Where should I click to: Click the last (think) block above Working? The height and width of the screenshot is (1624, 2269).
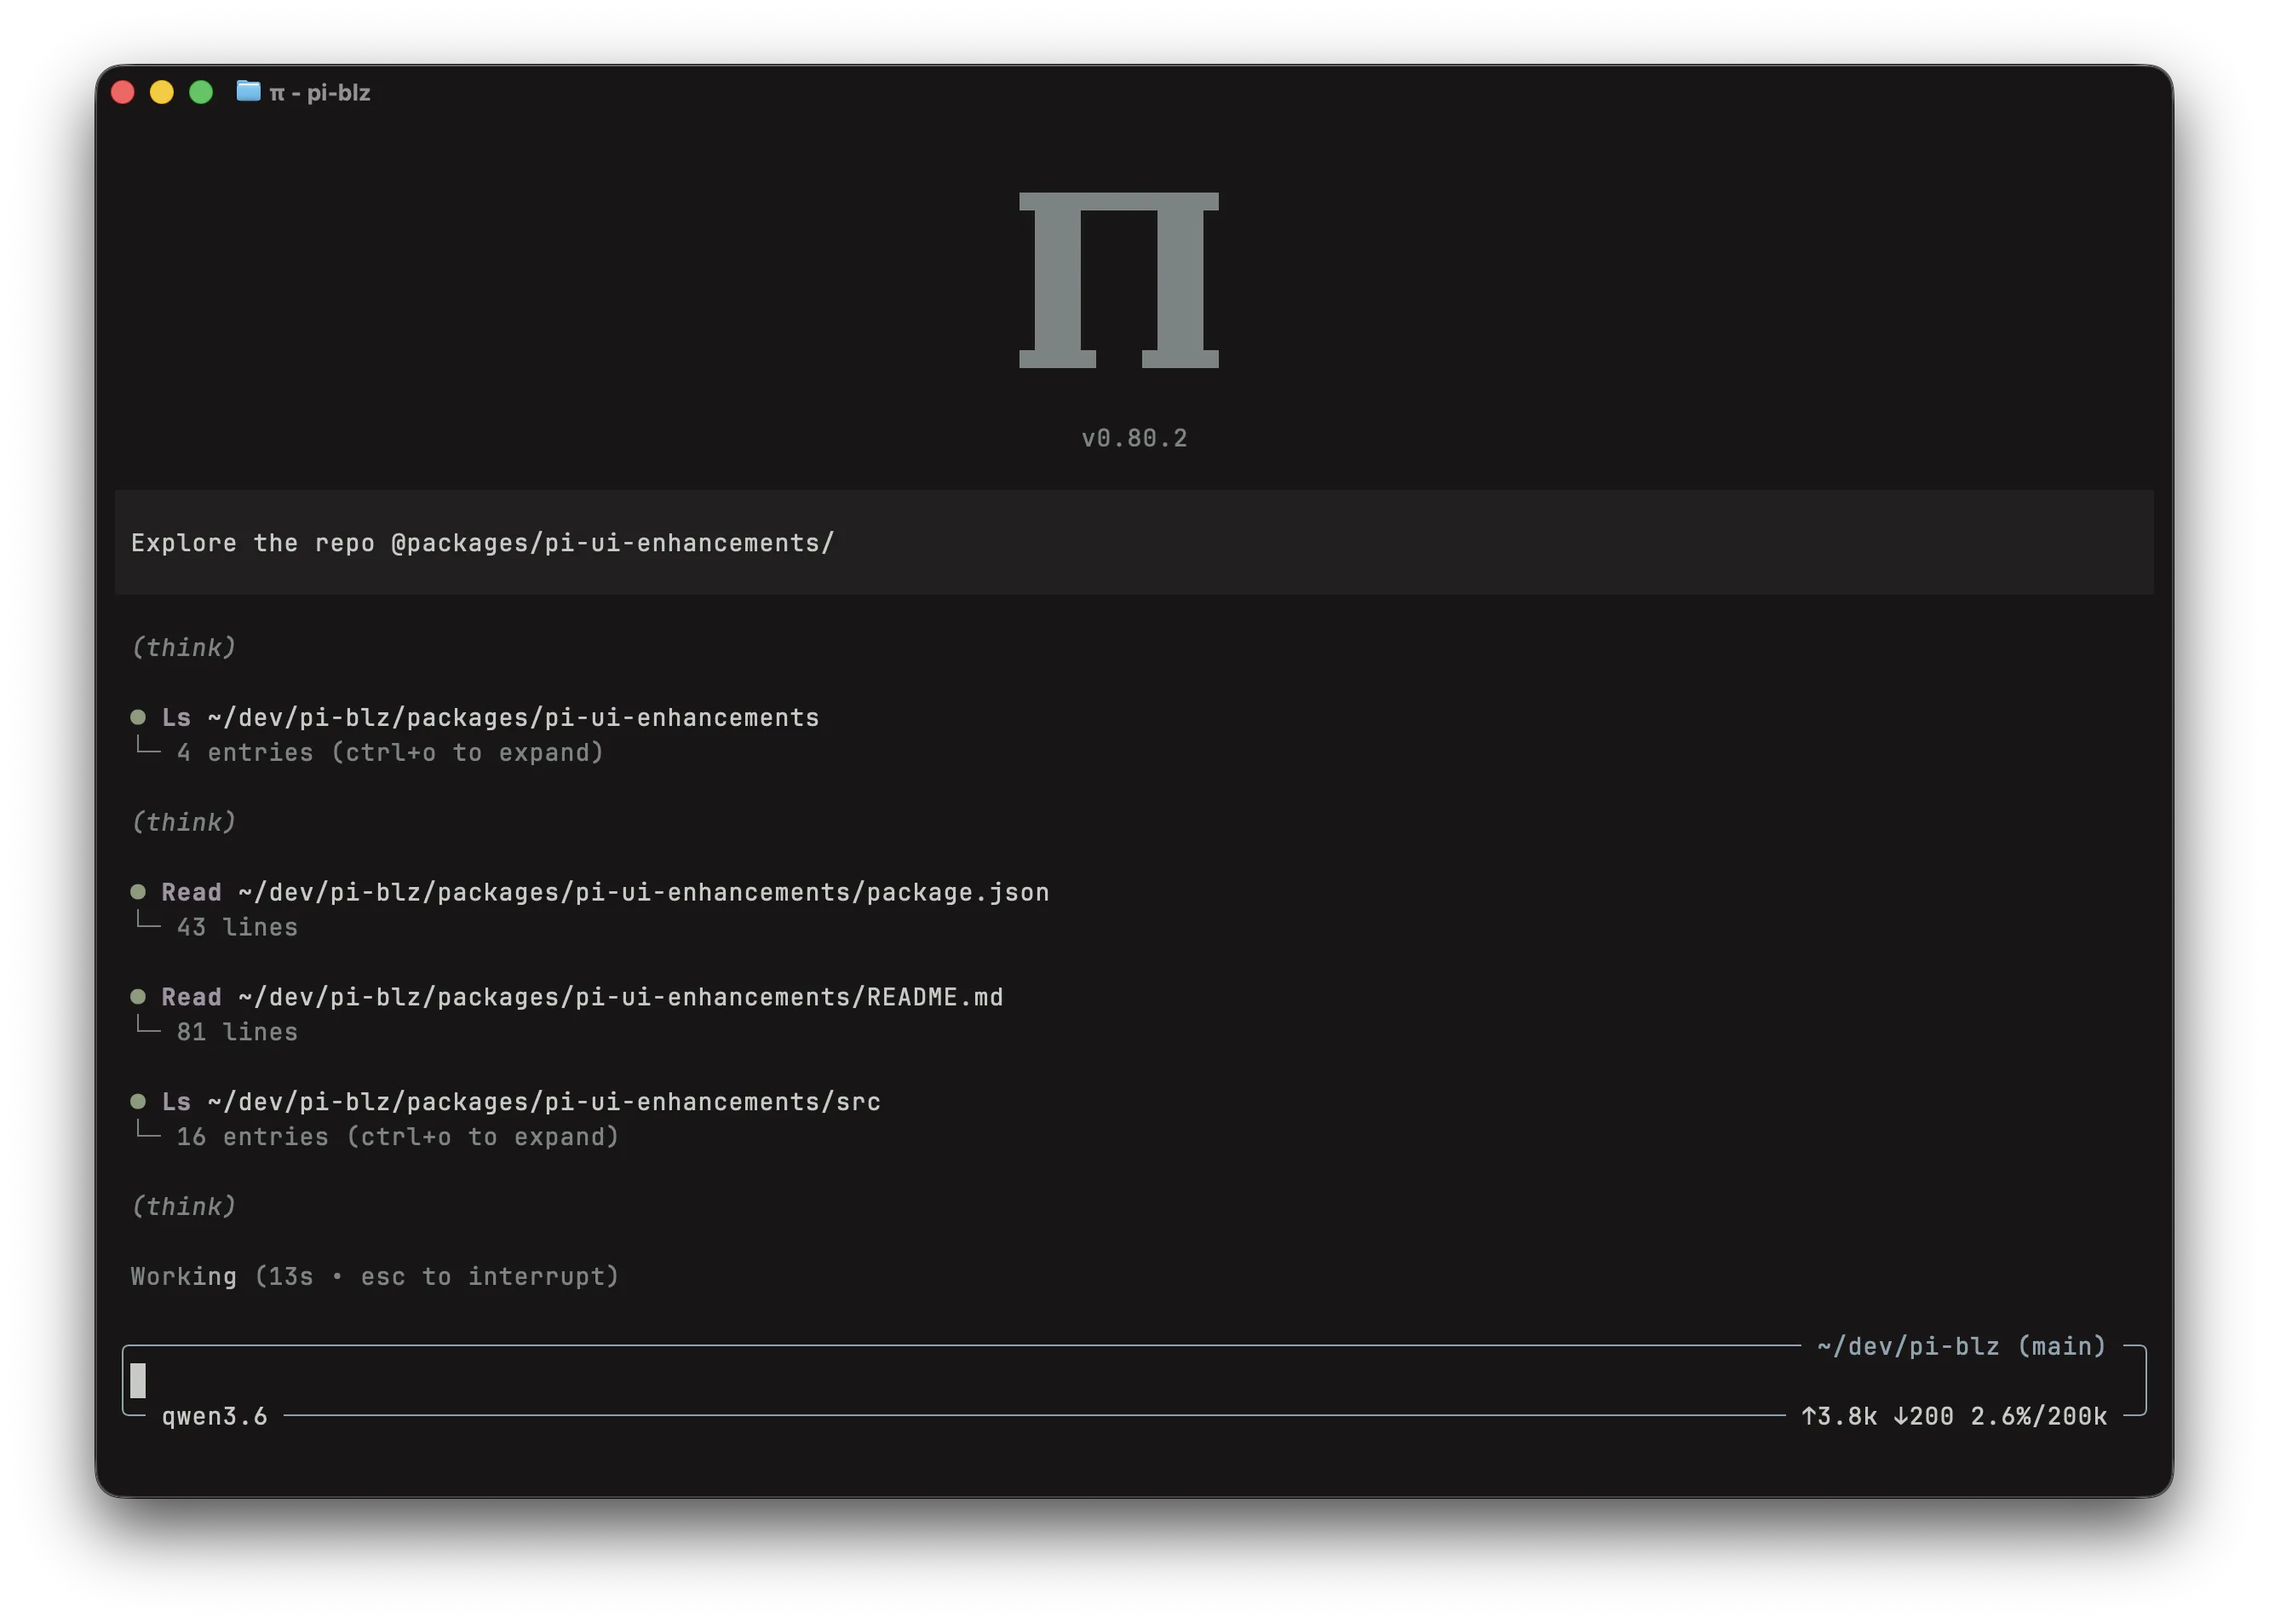pyautogui.click(x=184, y=1206)
